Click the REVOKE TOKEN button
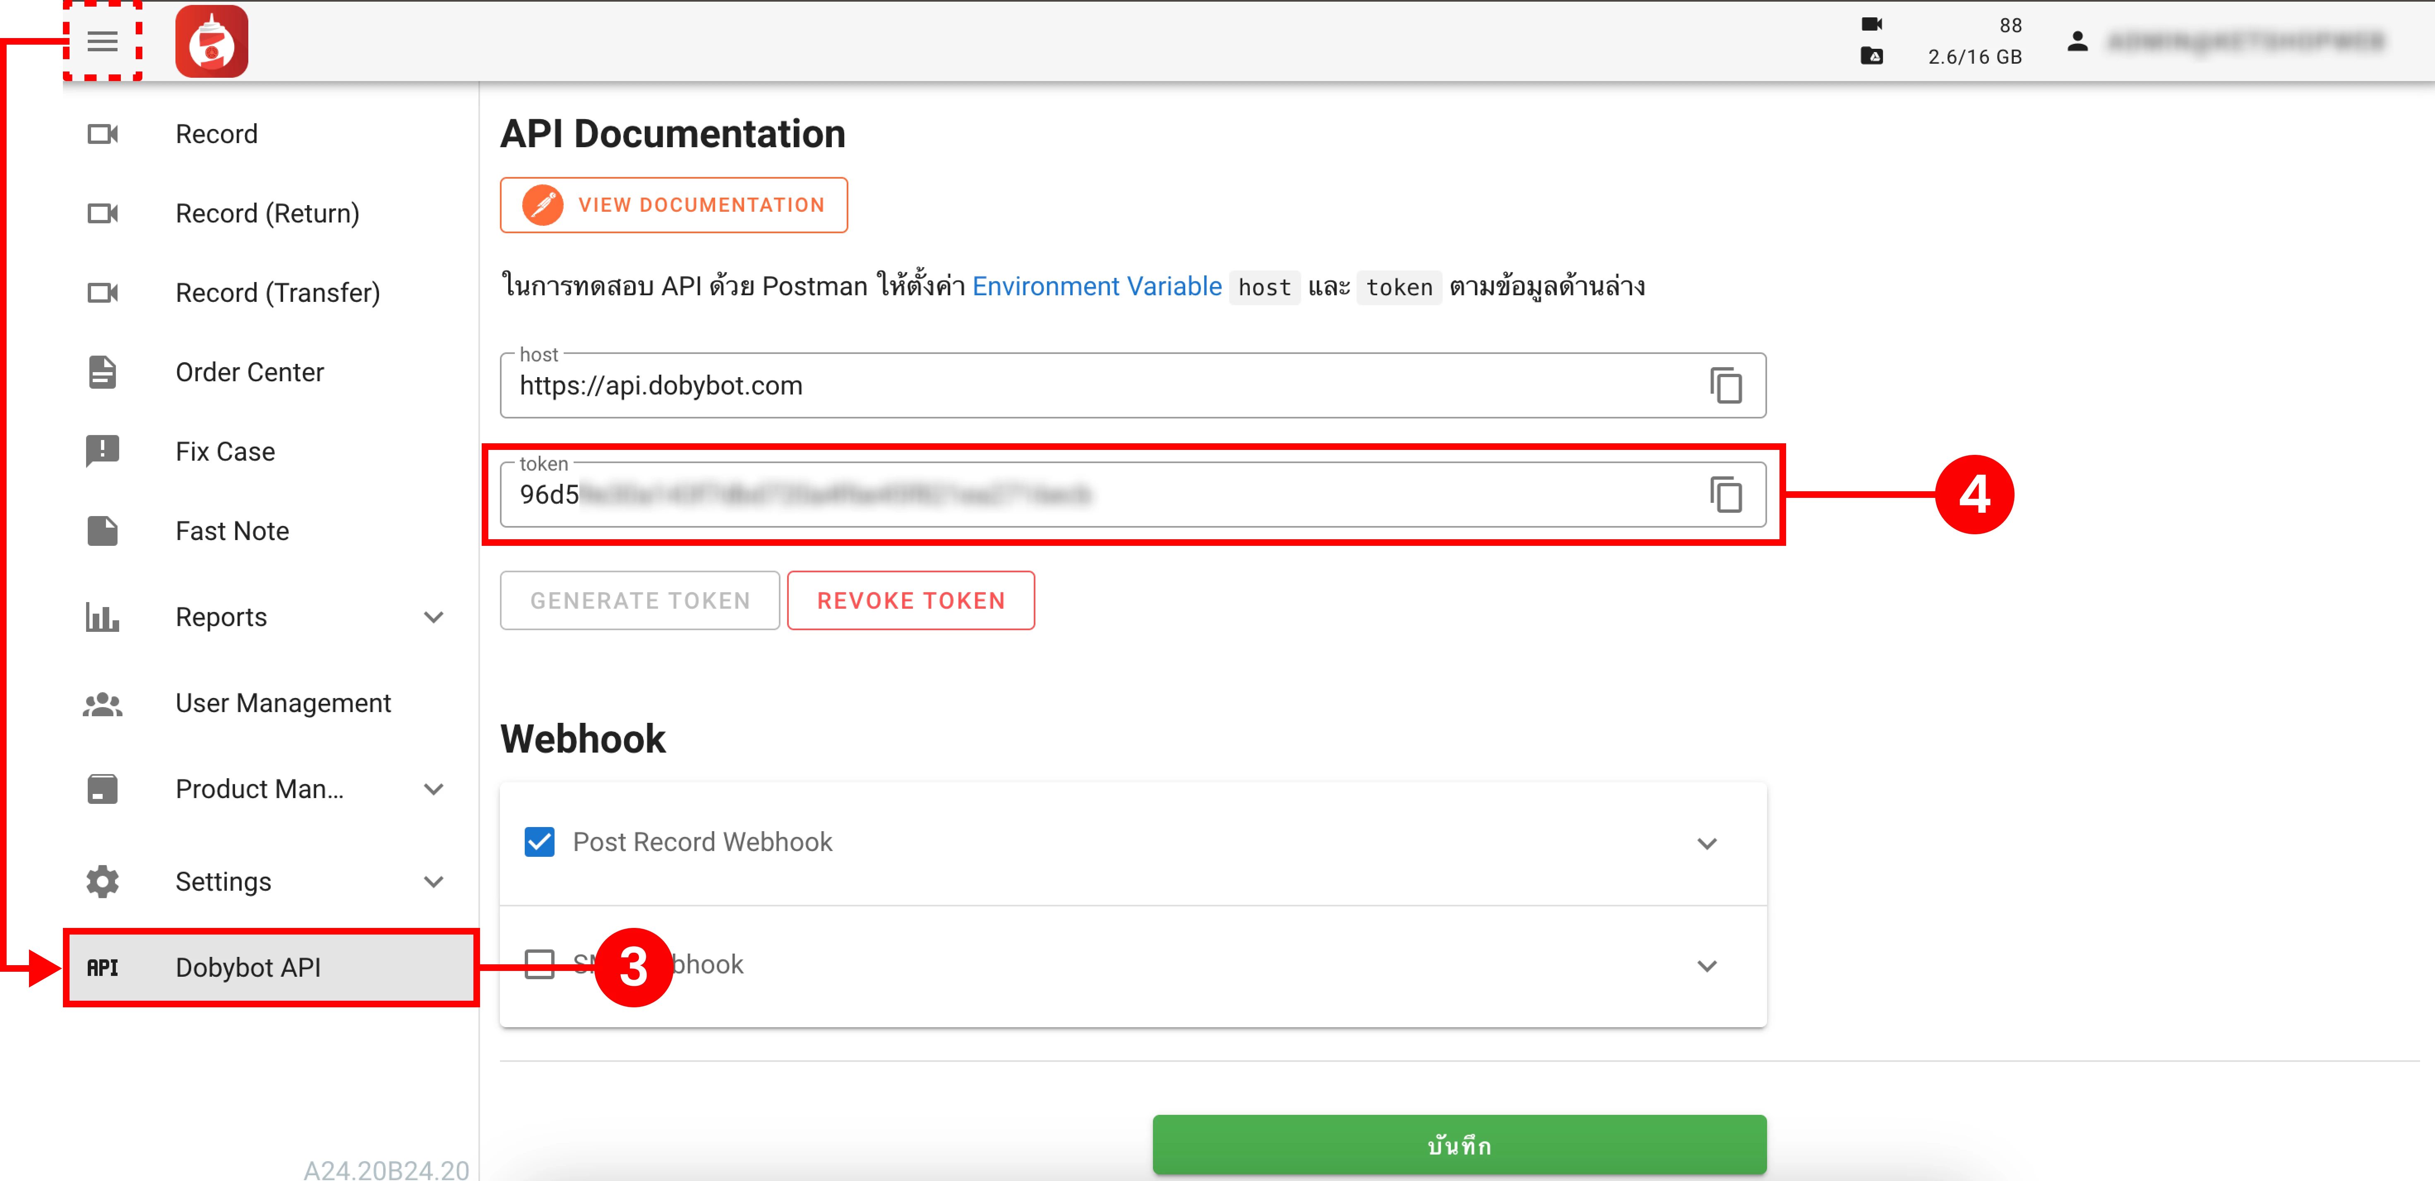2435x1181 pixels. tap(910, 601)
